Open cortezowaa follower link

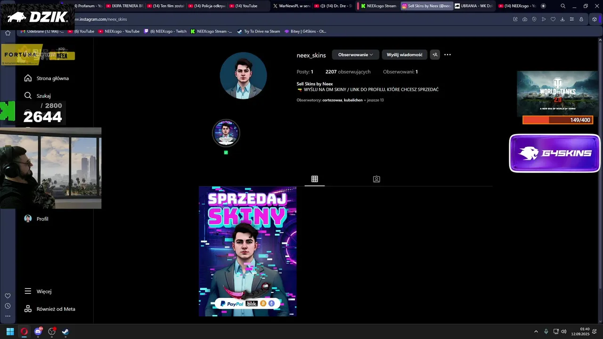pyautogui.click(x=332, y=100)
